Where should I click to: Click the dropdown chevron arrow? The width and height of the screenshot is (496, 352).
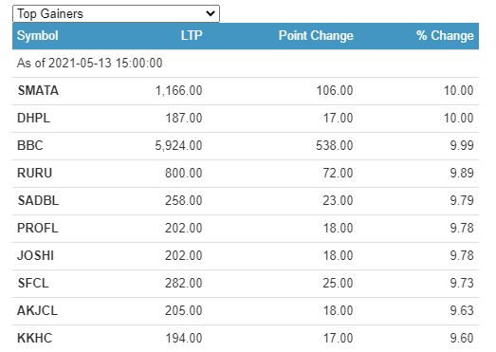pos(211,13)
